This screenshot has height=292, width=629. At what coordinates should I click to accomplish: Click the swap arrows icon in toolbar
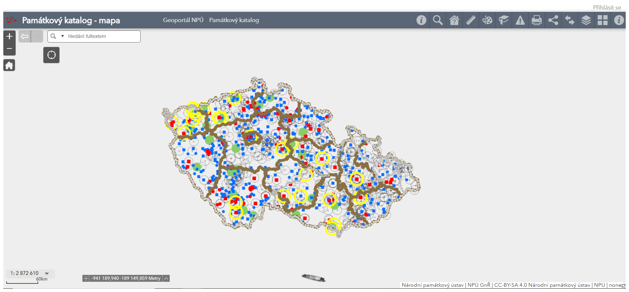coord(569,20)
